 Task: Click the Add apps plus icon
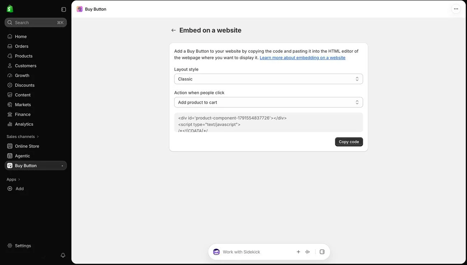(x=10, y=189)
